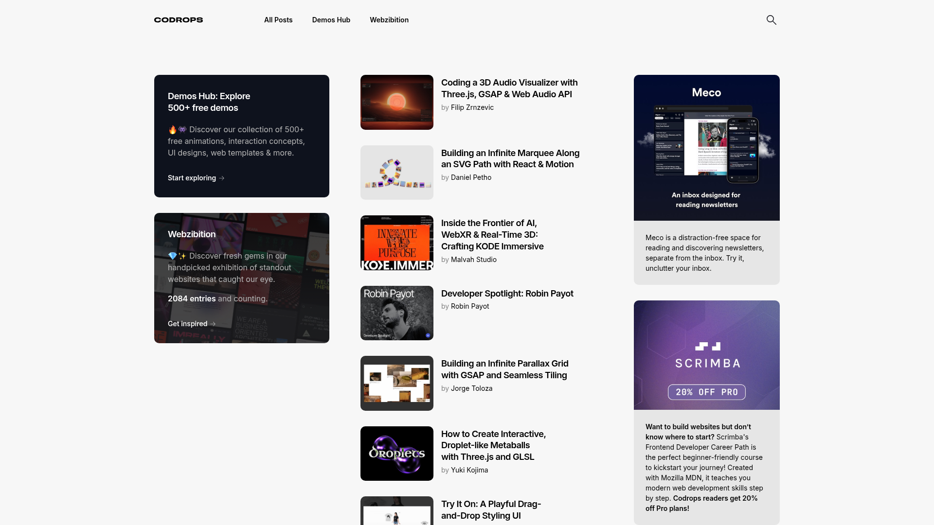934x525 pixels.
Task: Open Building an Infinite Marquee title
Action: coord(510,158)
